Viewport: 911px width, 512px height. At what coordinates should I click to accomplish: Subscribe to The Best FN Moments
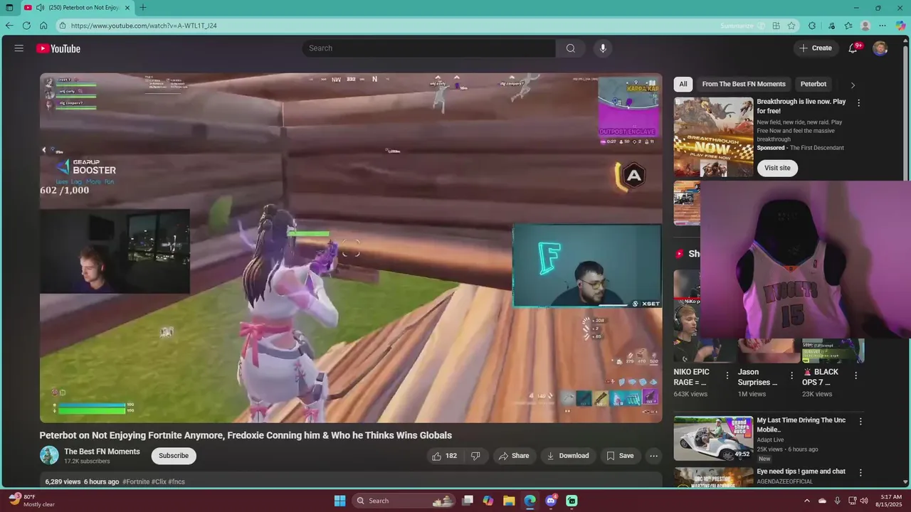pos(174,456)
